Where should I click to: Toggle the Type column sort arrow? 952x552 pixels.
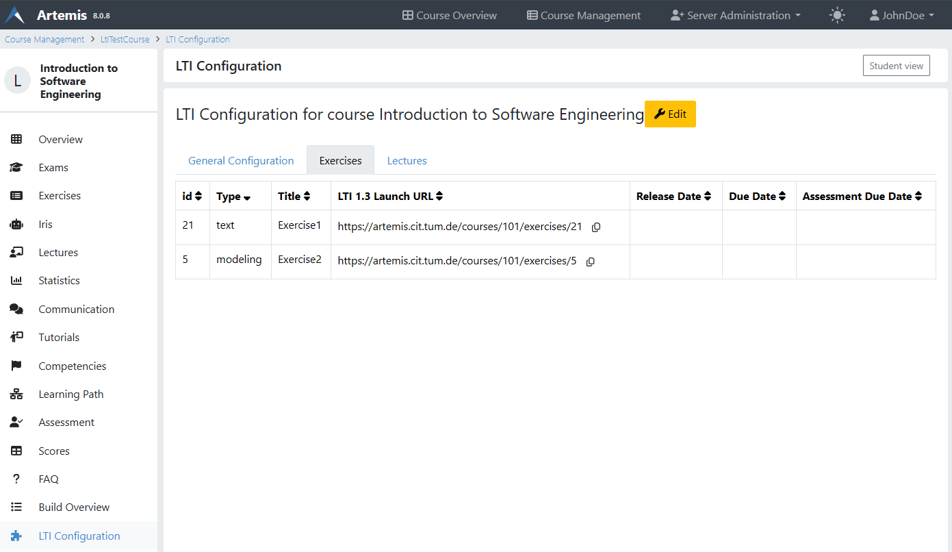(246, 197)
